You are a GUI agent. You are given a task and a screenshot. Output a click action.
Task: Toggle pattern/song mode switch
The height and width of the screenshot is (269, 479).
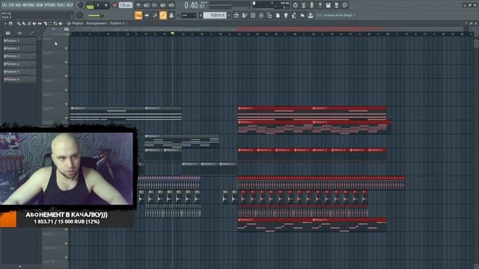click(x=90, y=5)
